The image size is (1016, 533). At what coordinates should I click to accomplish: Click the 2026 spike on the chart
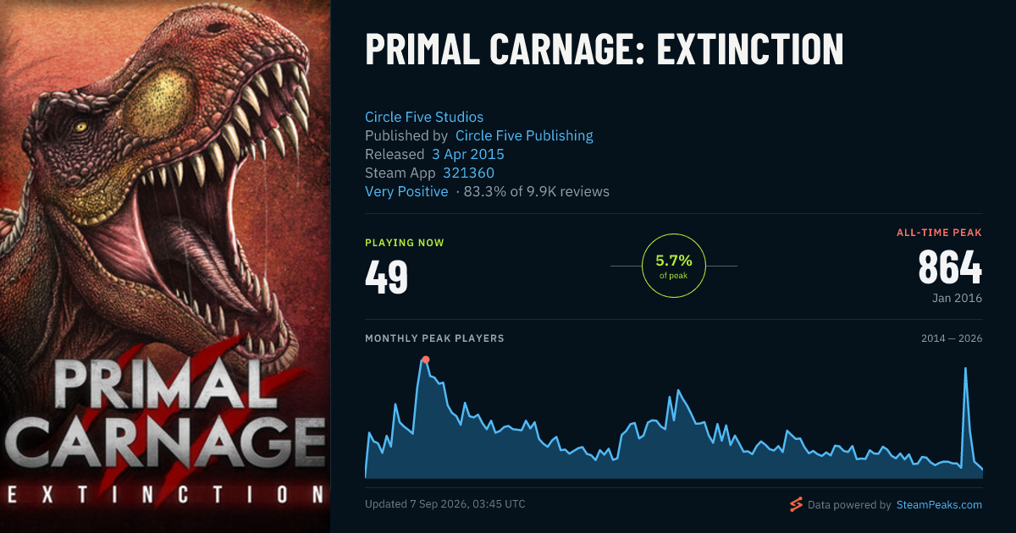tap(965, 368)
